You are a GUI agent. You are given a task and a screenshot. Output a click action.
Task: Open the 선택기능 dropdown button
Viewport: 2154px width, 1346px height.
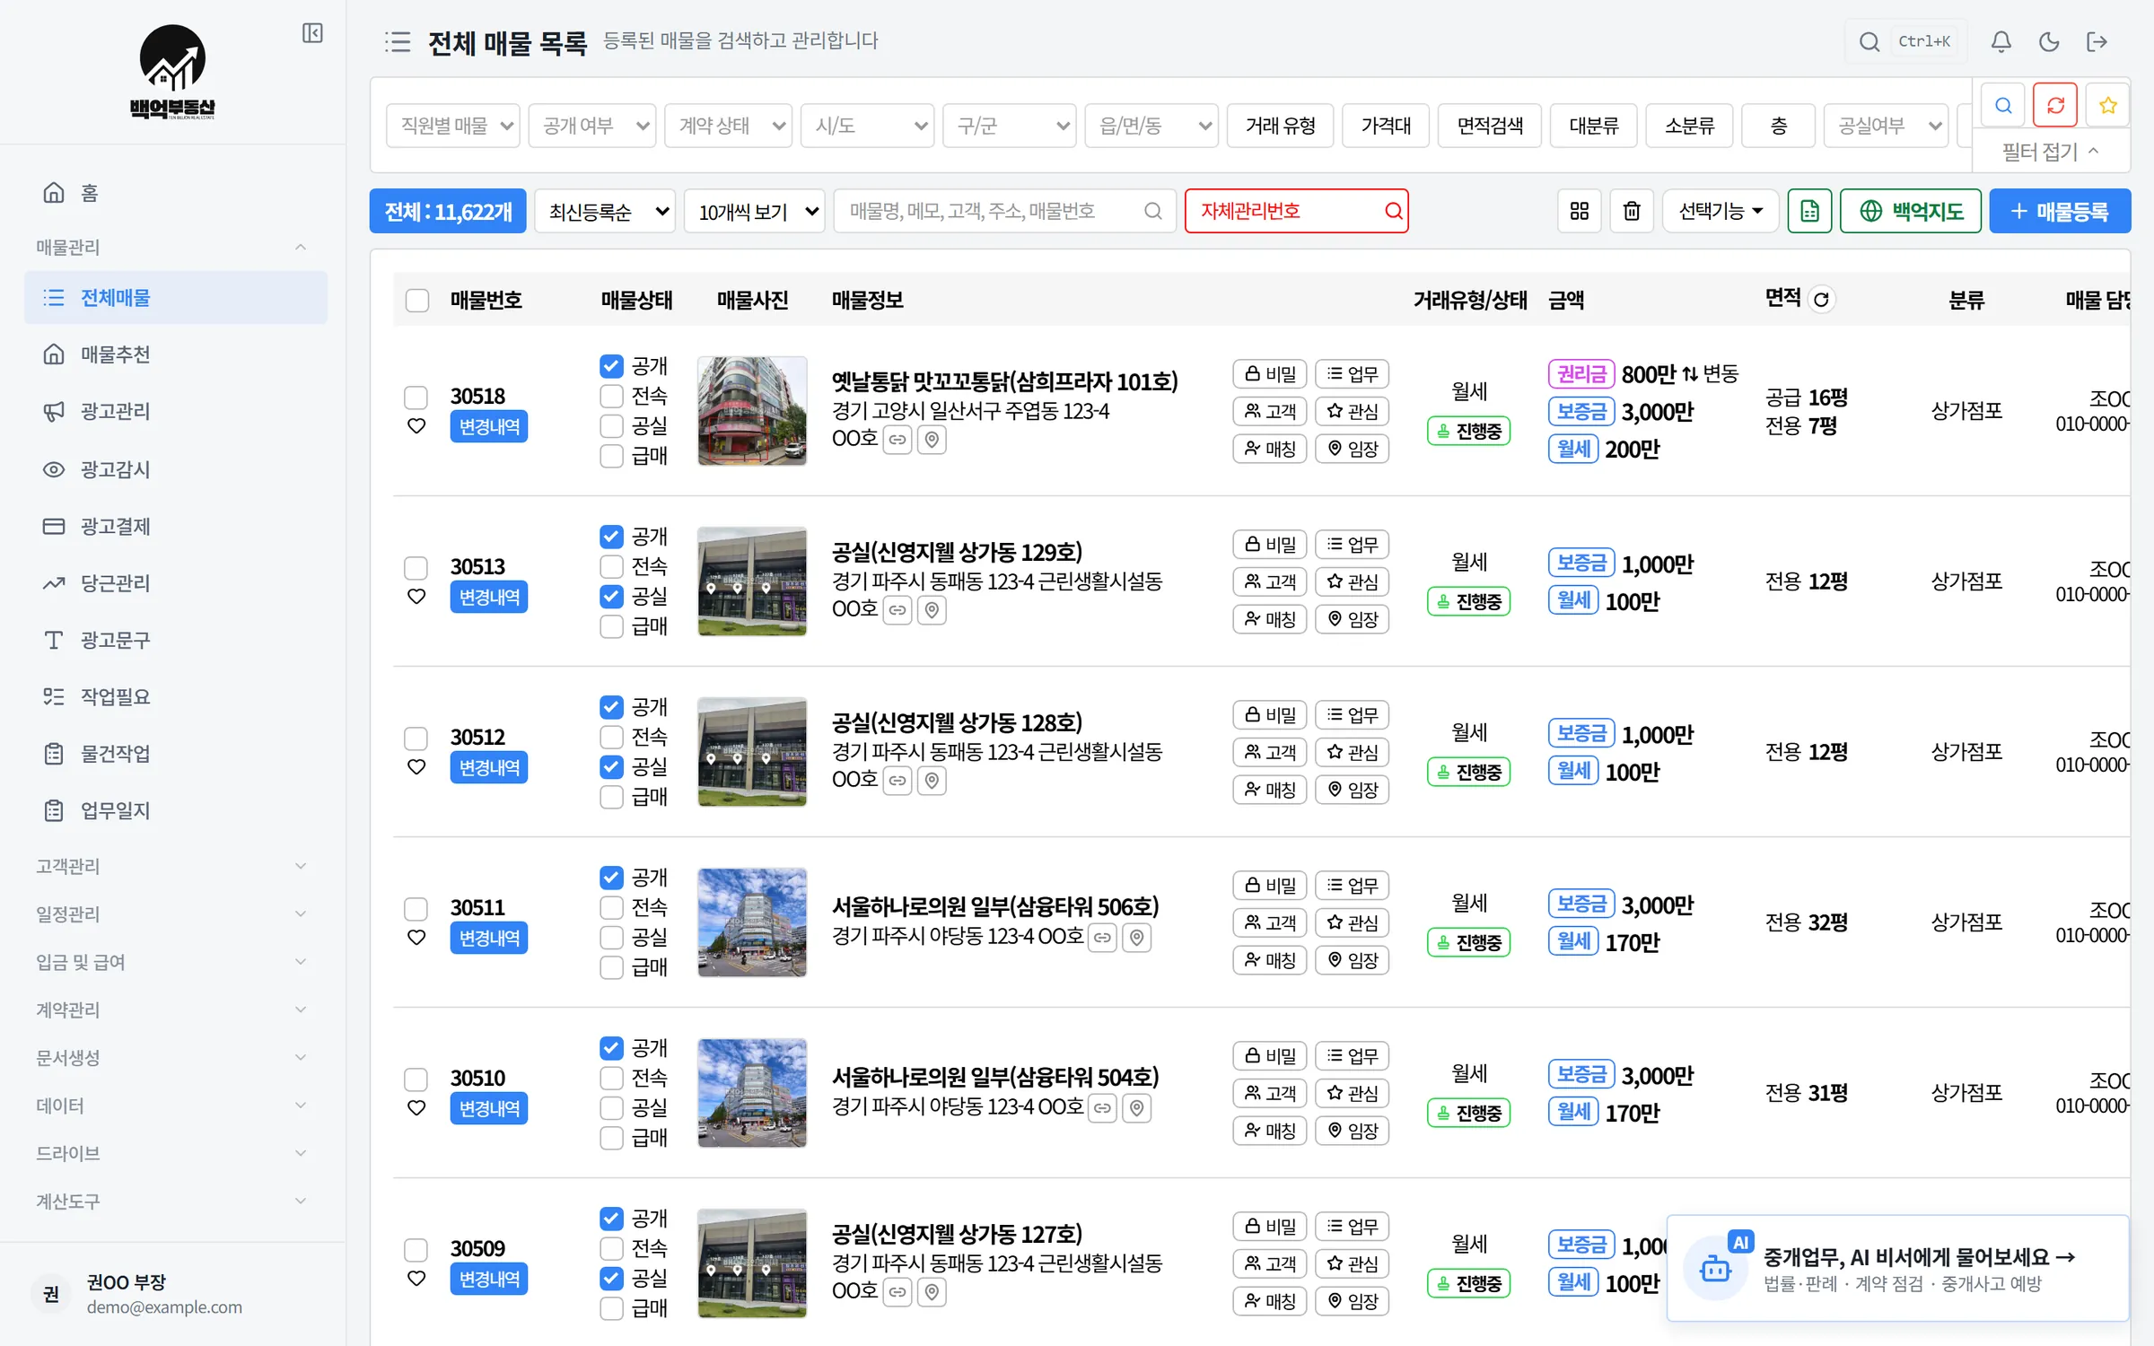point(1721,211)
